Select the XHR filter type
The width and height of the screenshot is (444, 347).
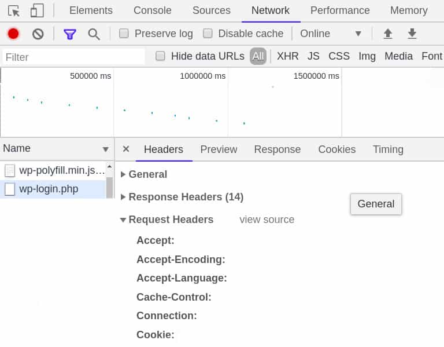287,56
